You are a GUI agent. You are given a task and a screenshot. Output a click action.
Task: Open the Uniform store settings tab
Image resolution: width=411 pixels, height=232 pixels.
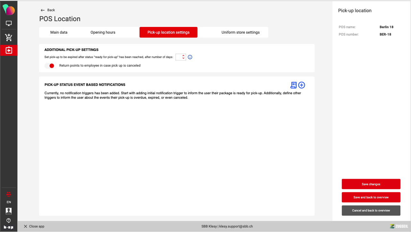coord(240,32)
